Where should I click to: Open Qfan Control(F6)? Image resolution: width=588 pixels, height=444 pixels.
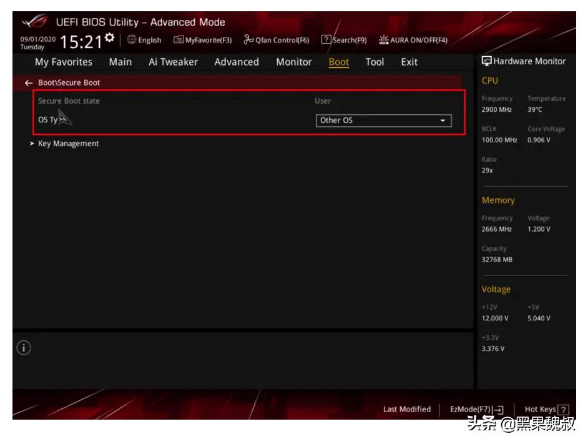pyautogui.click(x=277, y=40)
